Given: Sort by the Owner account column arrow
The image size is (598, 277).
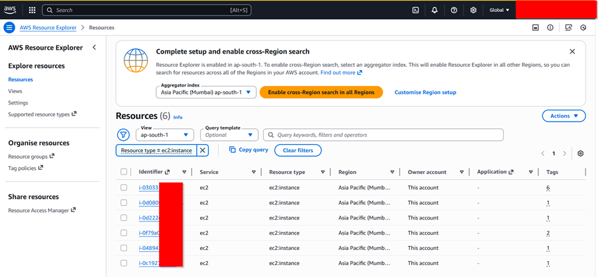Looking at the screenshot, I should click(x=462, y=172).
